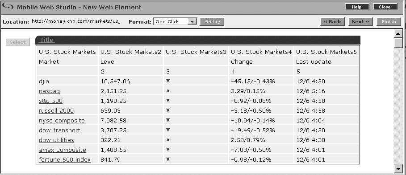Click the up arrow icon in nasdaq row
This screenshot has width=406, height=175.
click(168, 90)
